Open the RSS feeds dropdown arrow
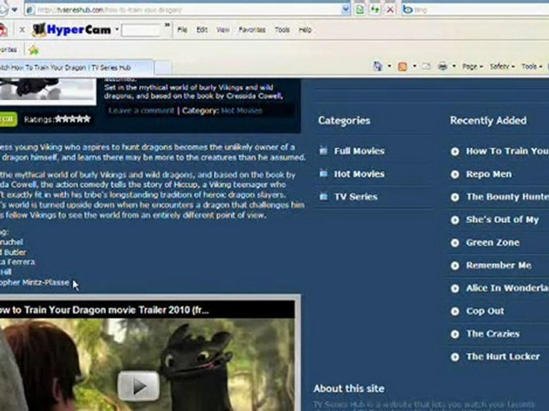Viewport: 549px width, 411px height. 415,66
